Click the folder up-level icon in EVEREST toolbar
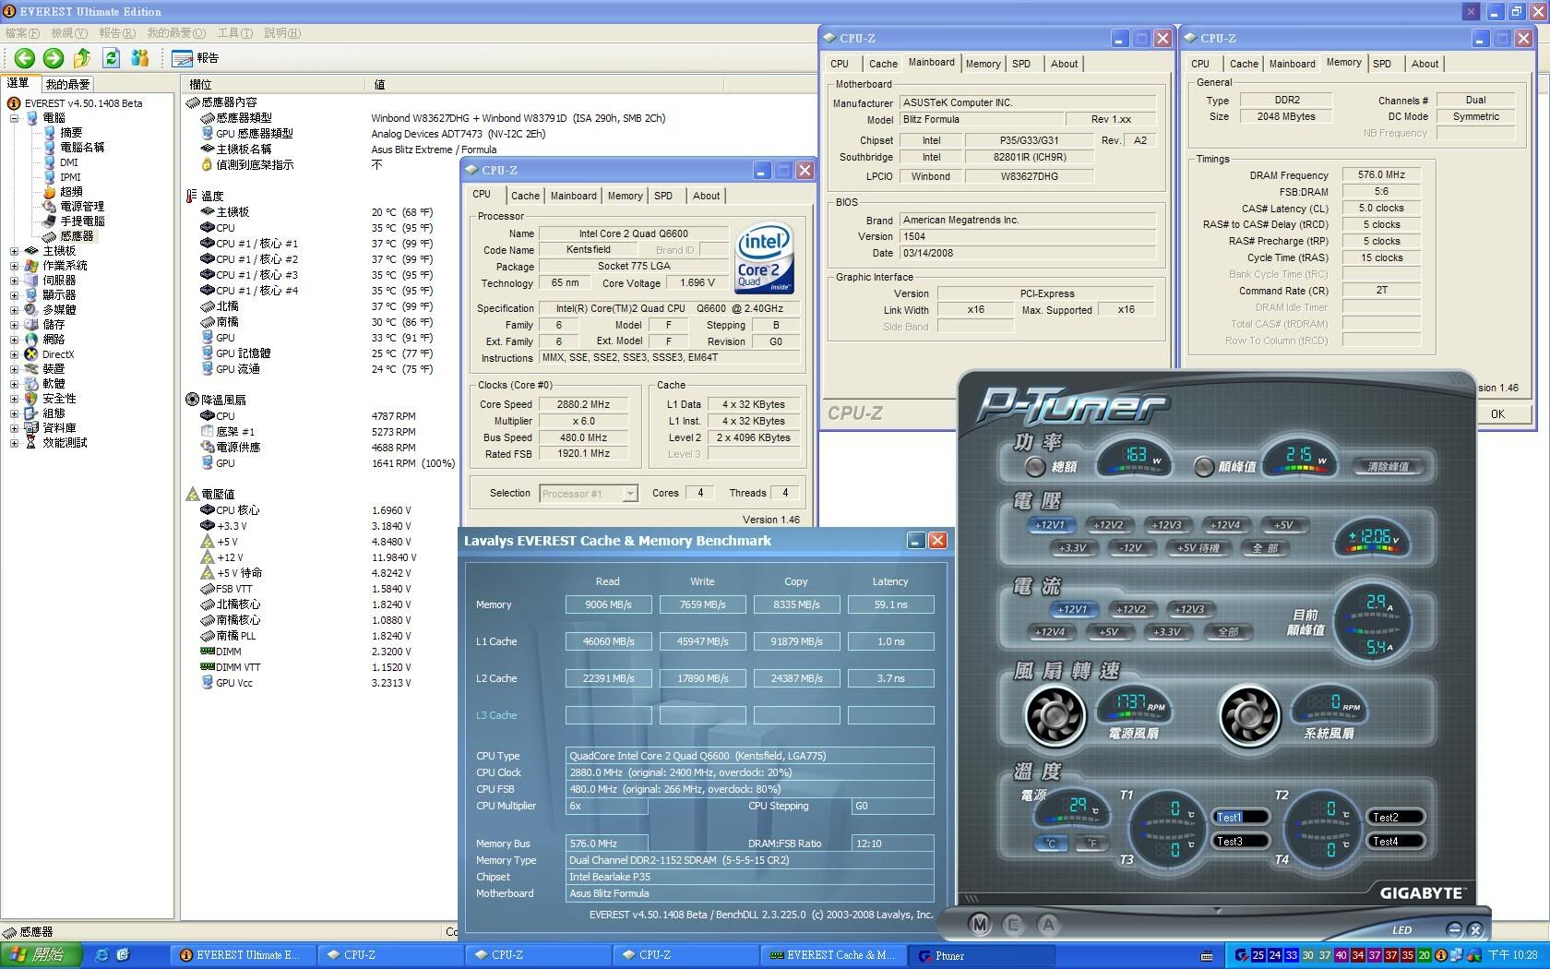Image resolution: width=1550 pixels, height=969 pixels. [x=82, y=58]
